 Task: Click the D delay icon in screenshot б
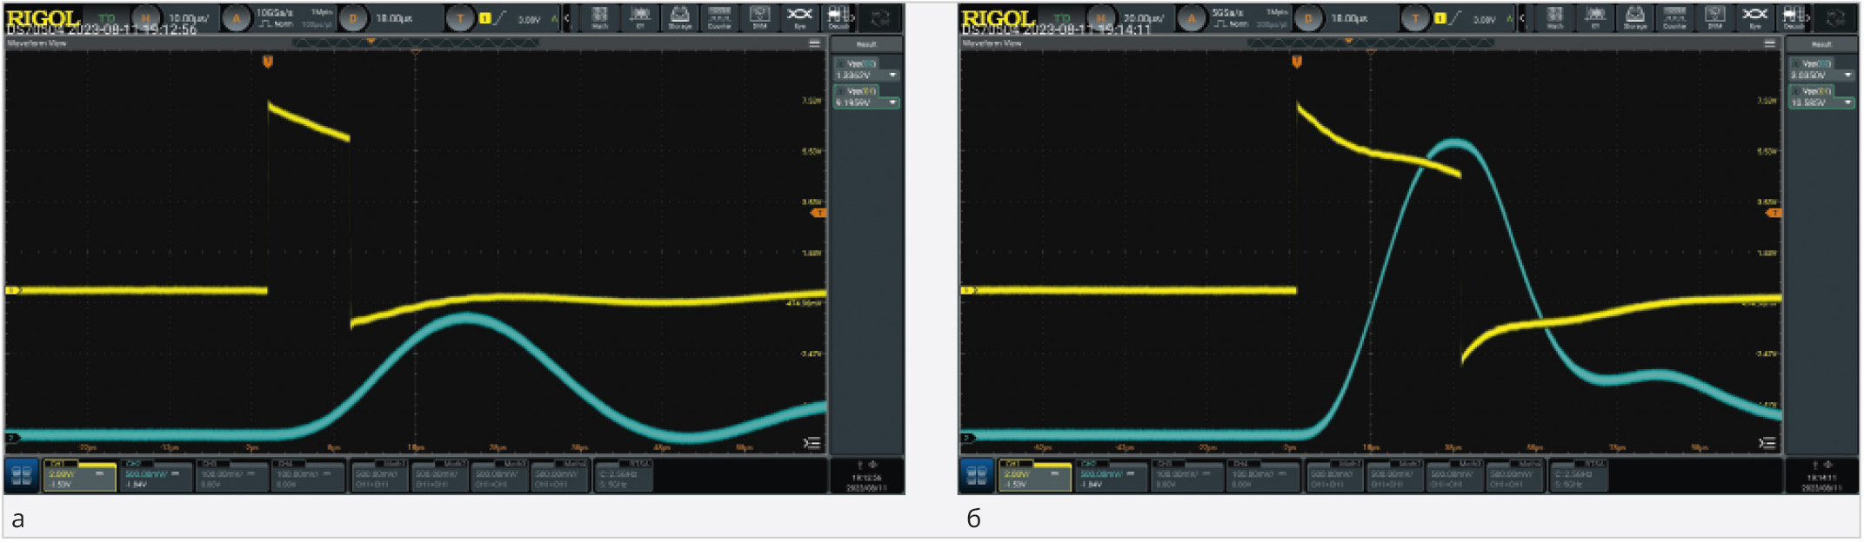click(1307, 18)
